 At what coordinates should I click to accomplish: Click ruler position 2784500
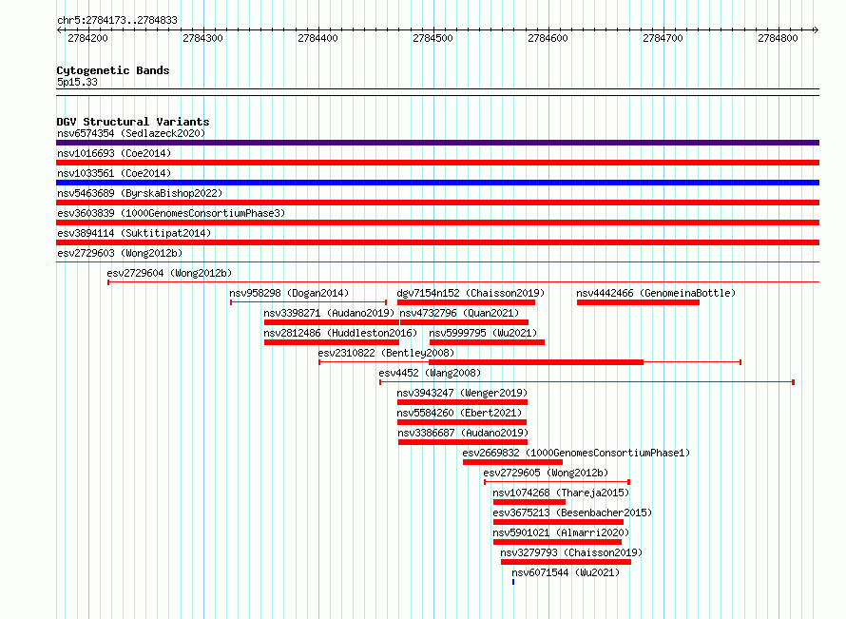click(x=433, y=38)
